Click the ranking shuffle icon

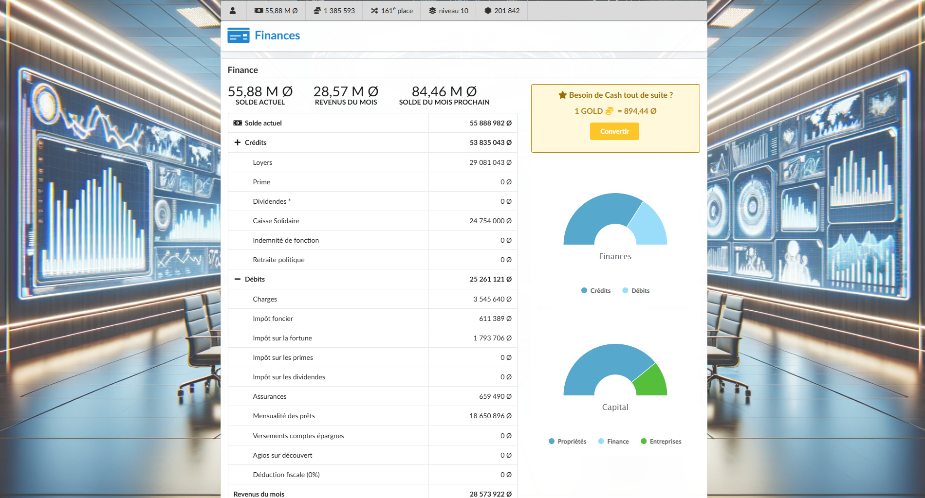(x=374, y=11)
